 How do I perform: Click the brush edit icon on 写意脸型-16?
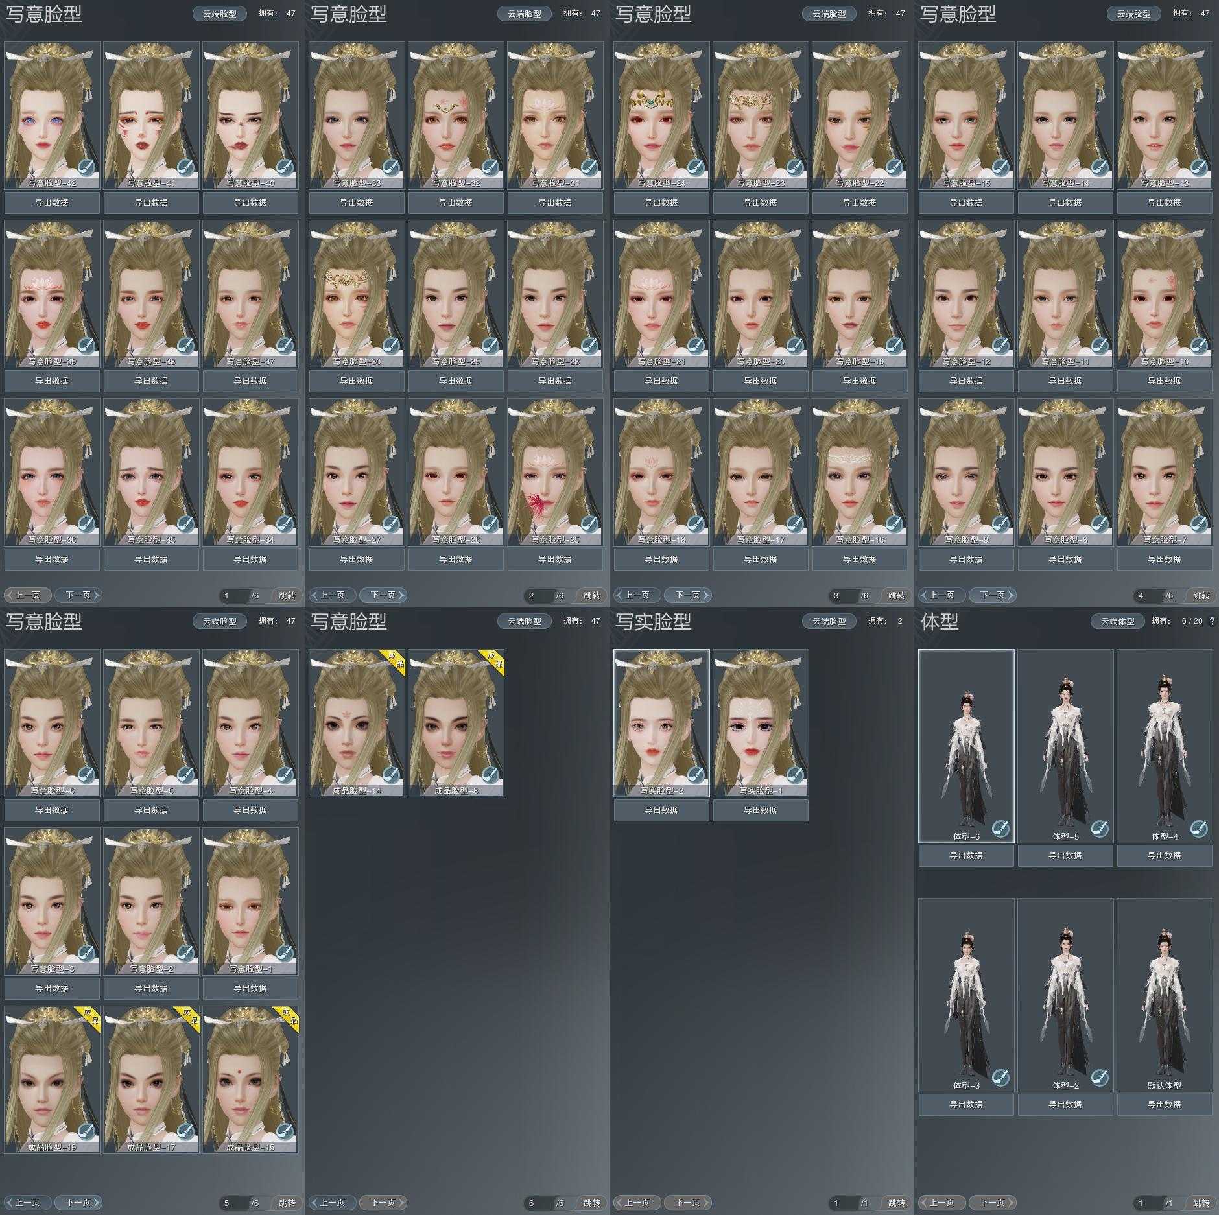(x=894, y=525)
